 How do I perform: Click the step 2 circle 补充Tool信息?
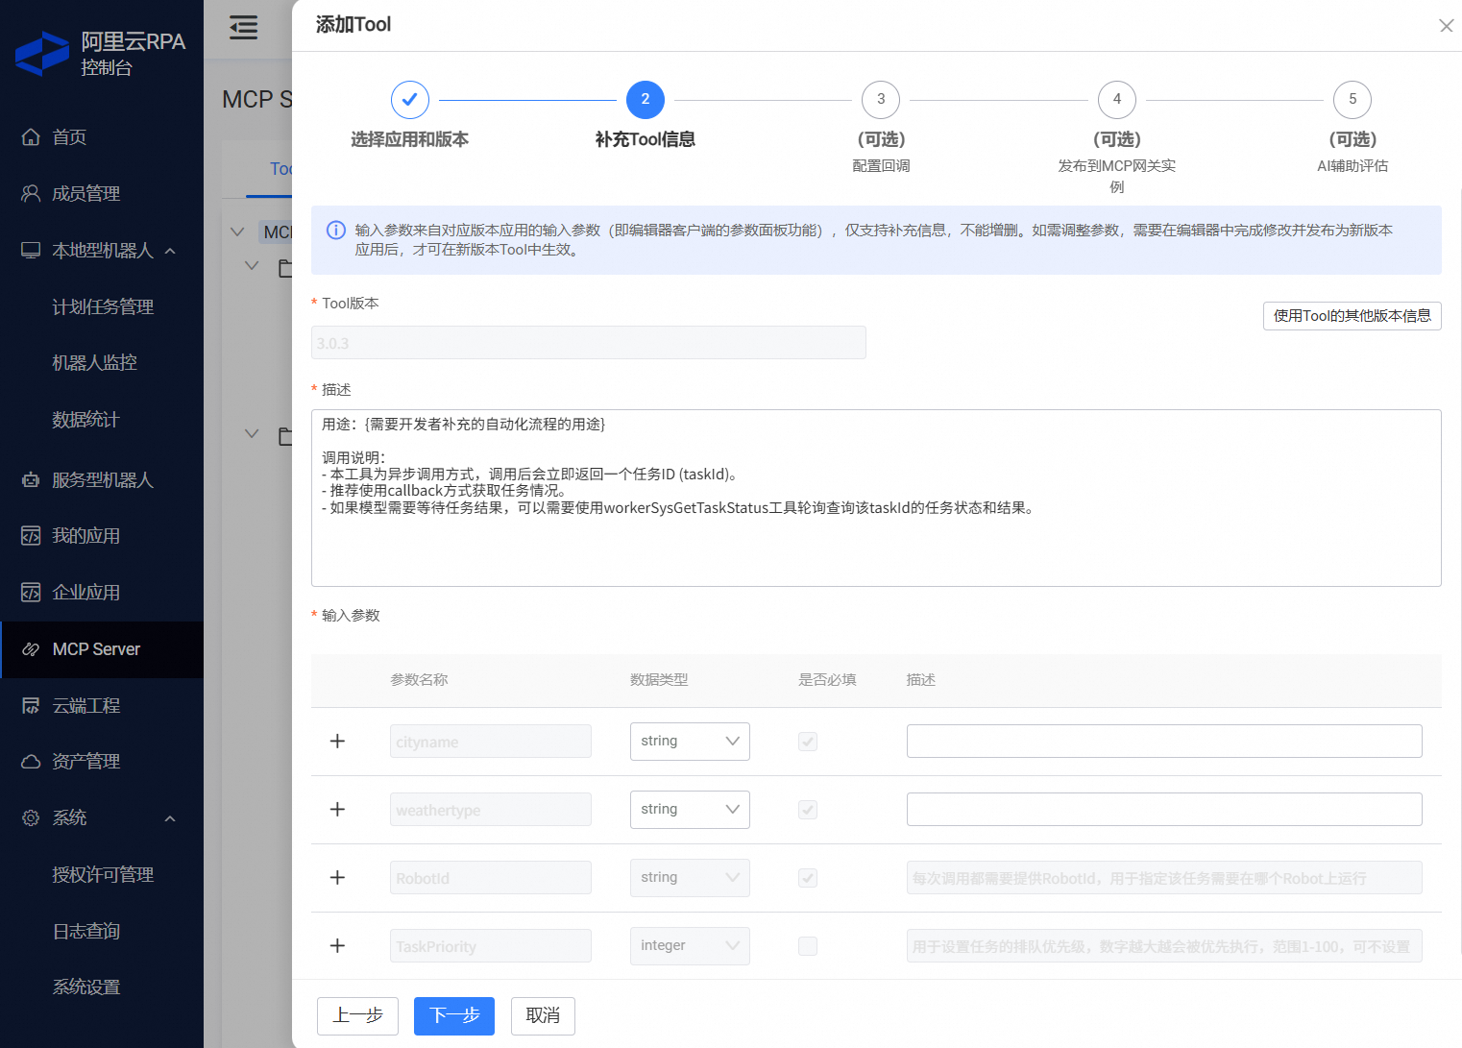646,100
